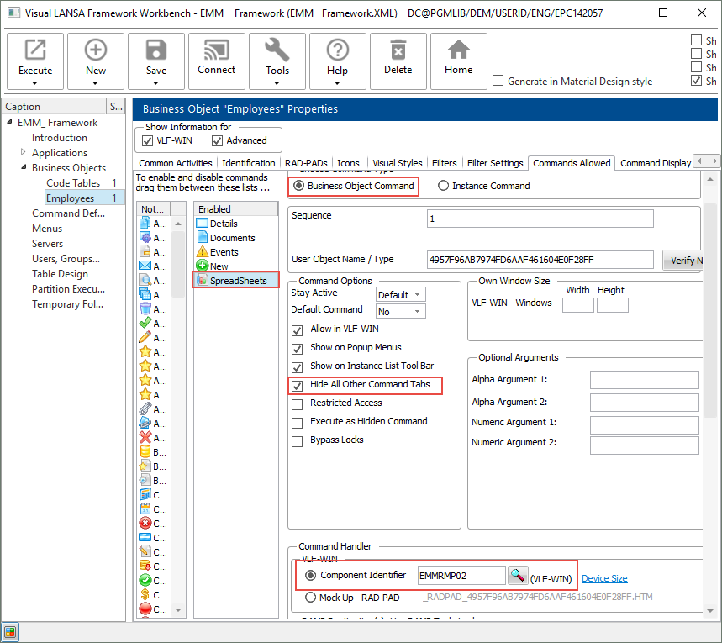Expand the Applications tree node
This screenshot has height=643, width=722.
[x=24, y=153]
